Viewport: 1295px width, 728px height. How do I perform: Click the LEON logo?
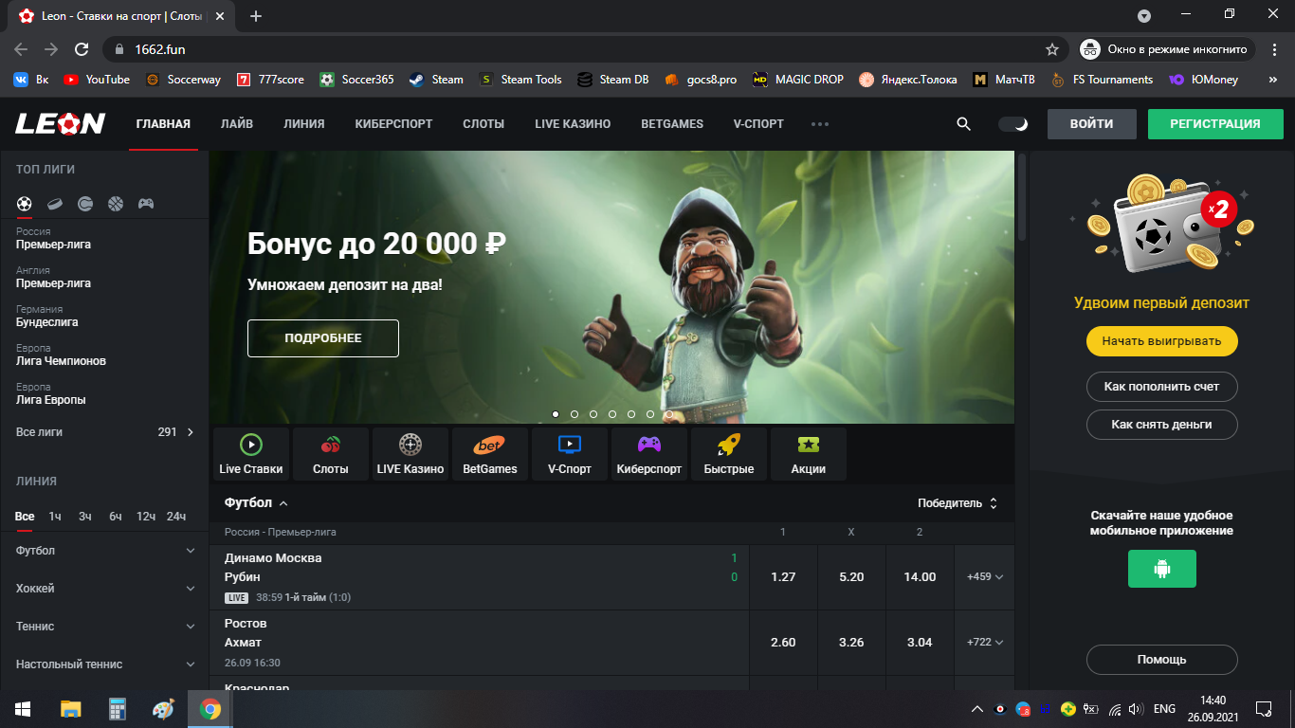point(60,124)
